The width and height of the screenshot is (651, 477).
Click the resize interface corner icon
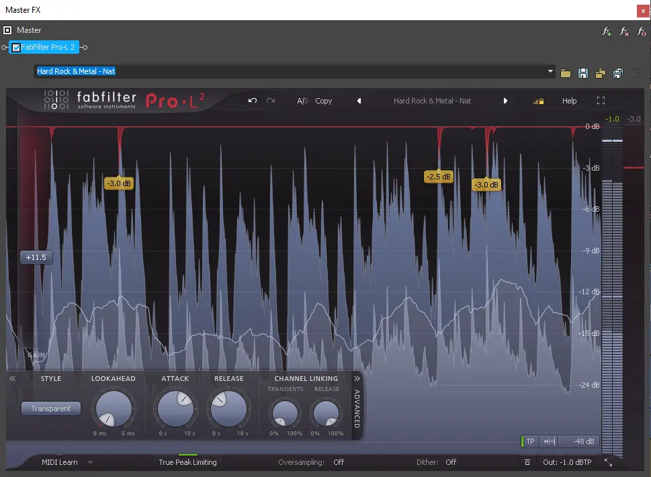click(x=608, y=462)
